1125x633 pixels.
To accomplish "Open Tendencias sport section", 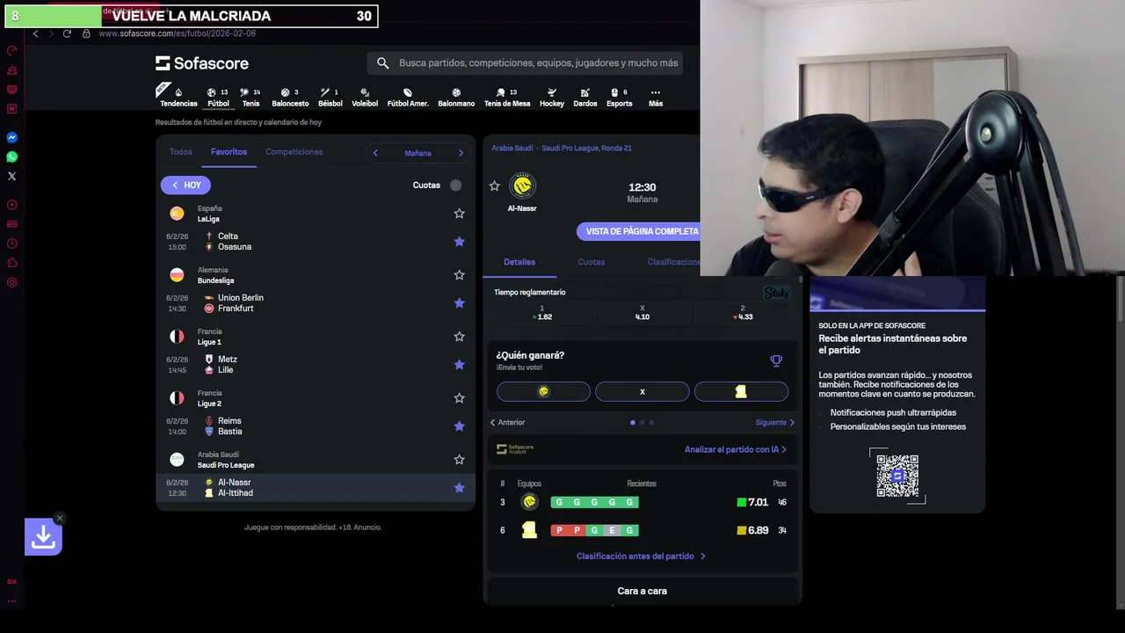I will (178, 97).
